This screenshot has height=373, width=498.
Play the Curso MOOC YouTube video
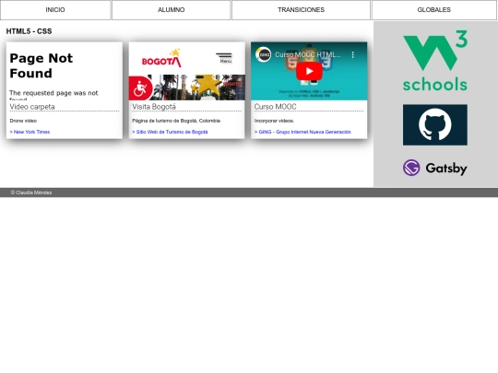tap(309, 71)
